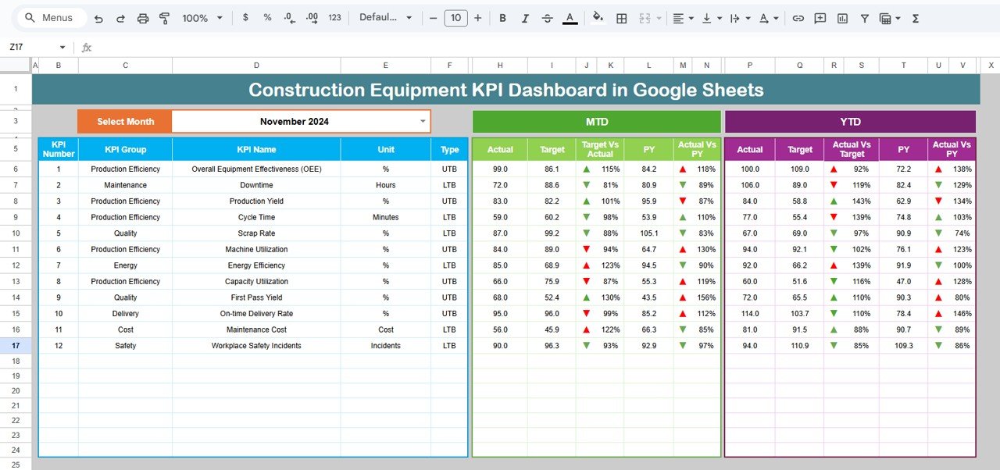The height and width of the screenshot is (470, 1000).
Task: Open the Menus search box
Action: point(50,17)
